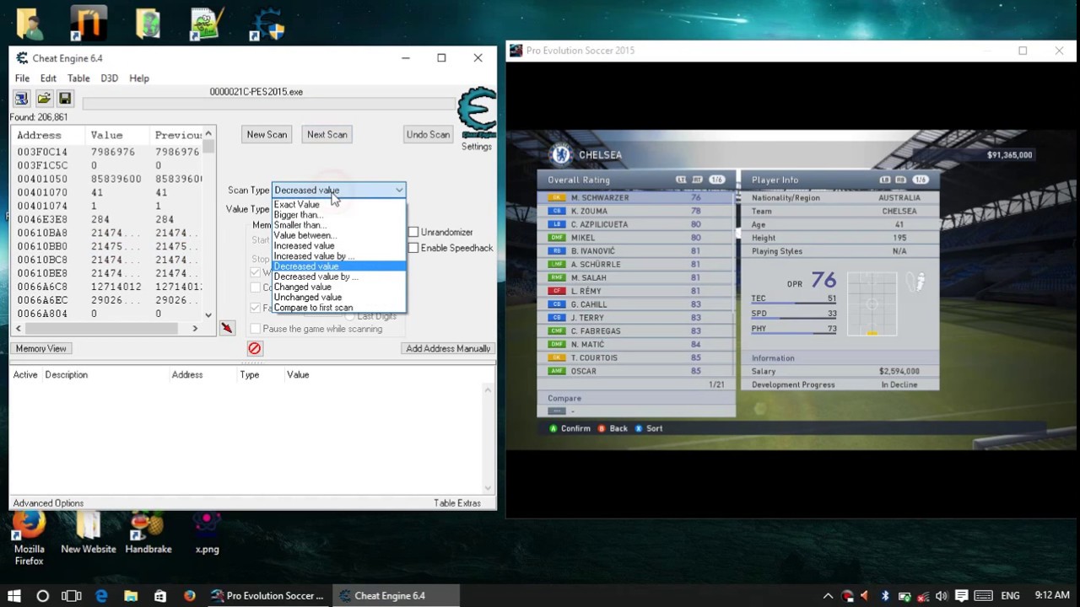
Task: Select Increased value option
Action: (x=338, y=245)
